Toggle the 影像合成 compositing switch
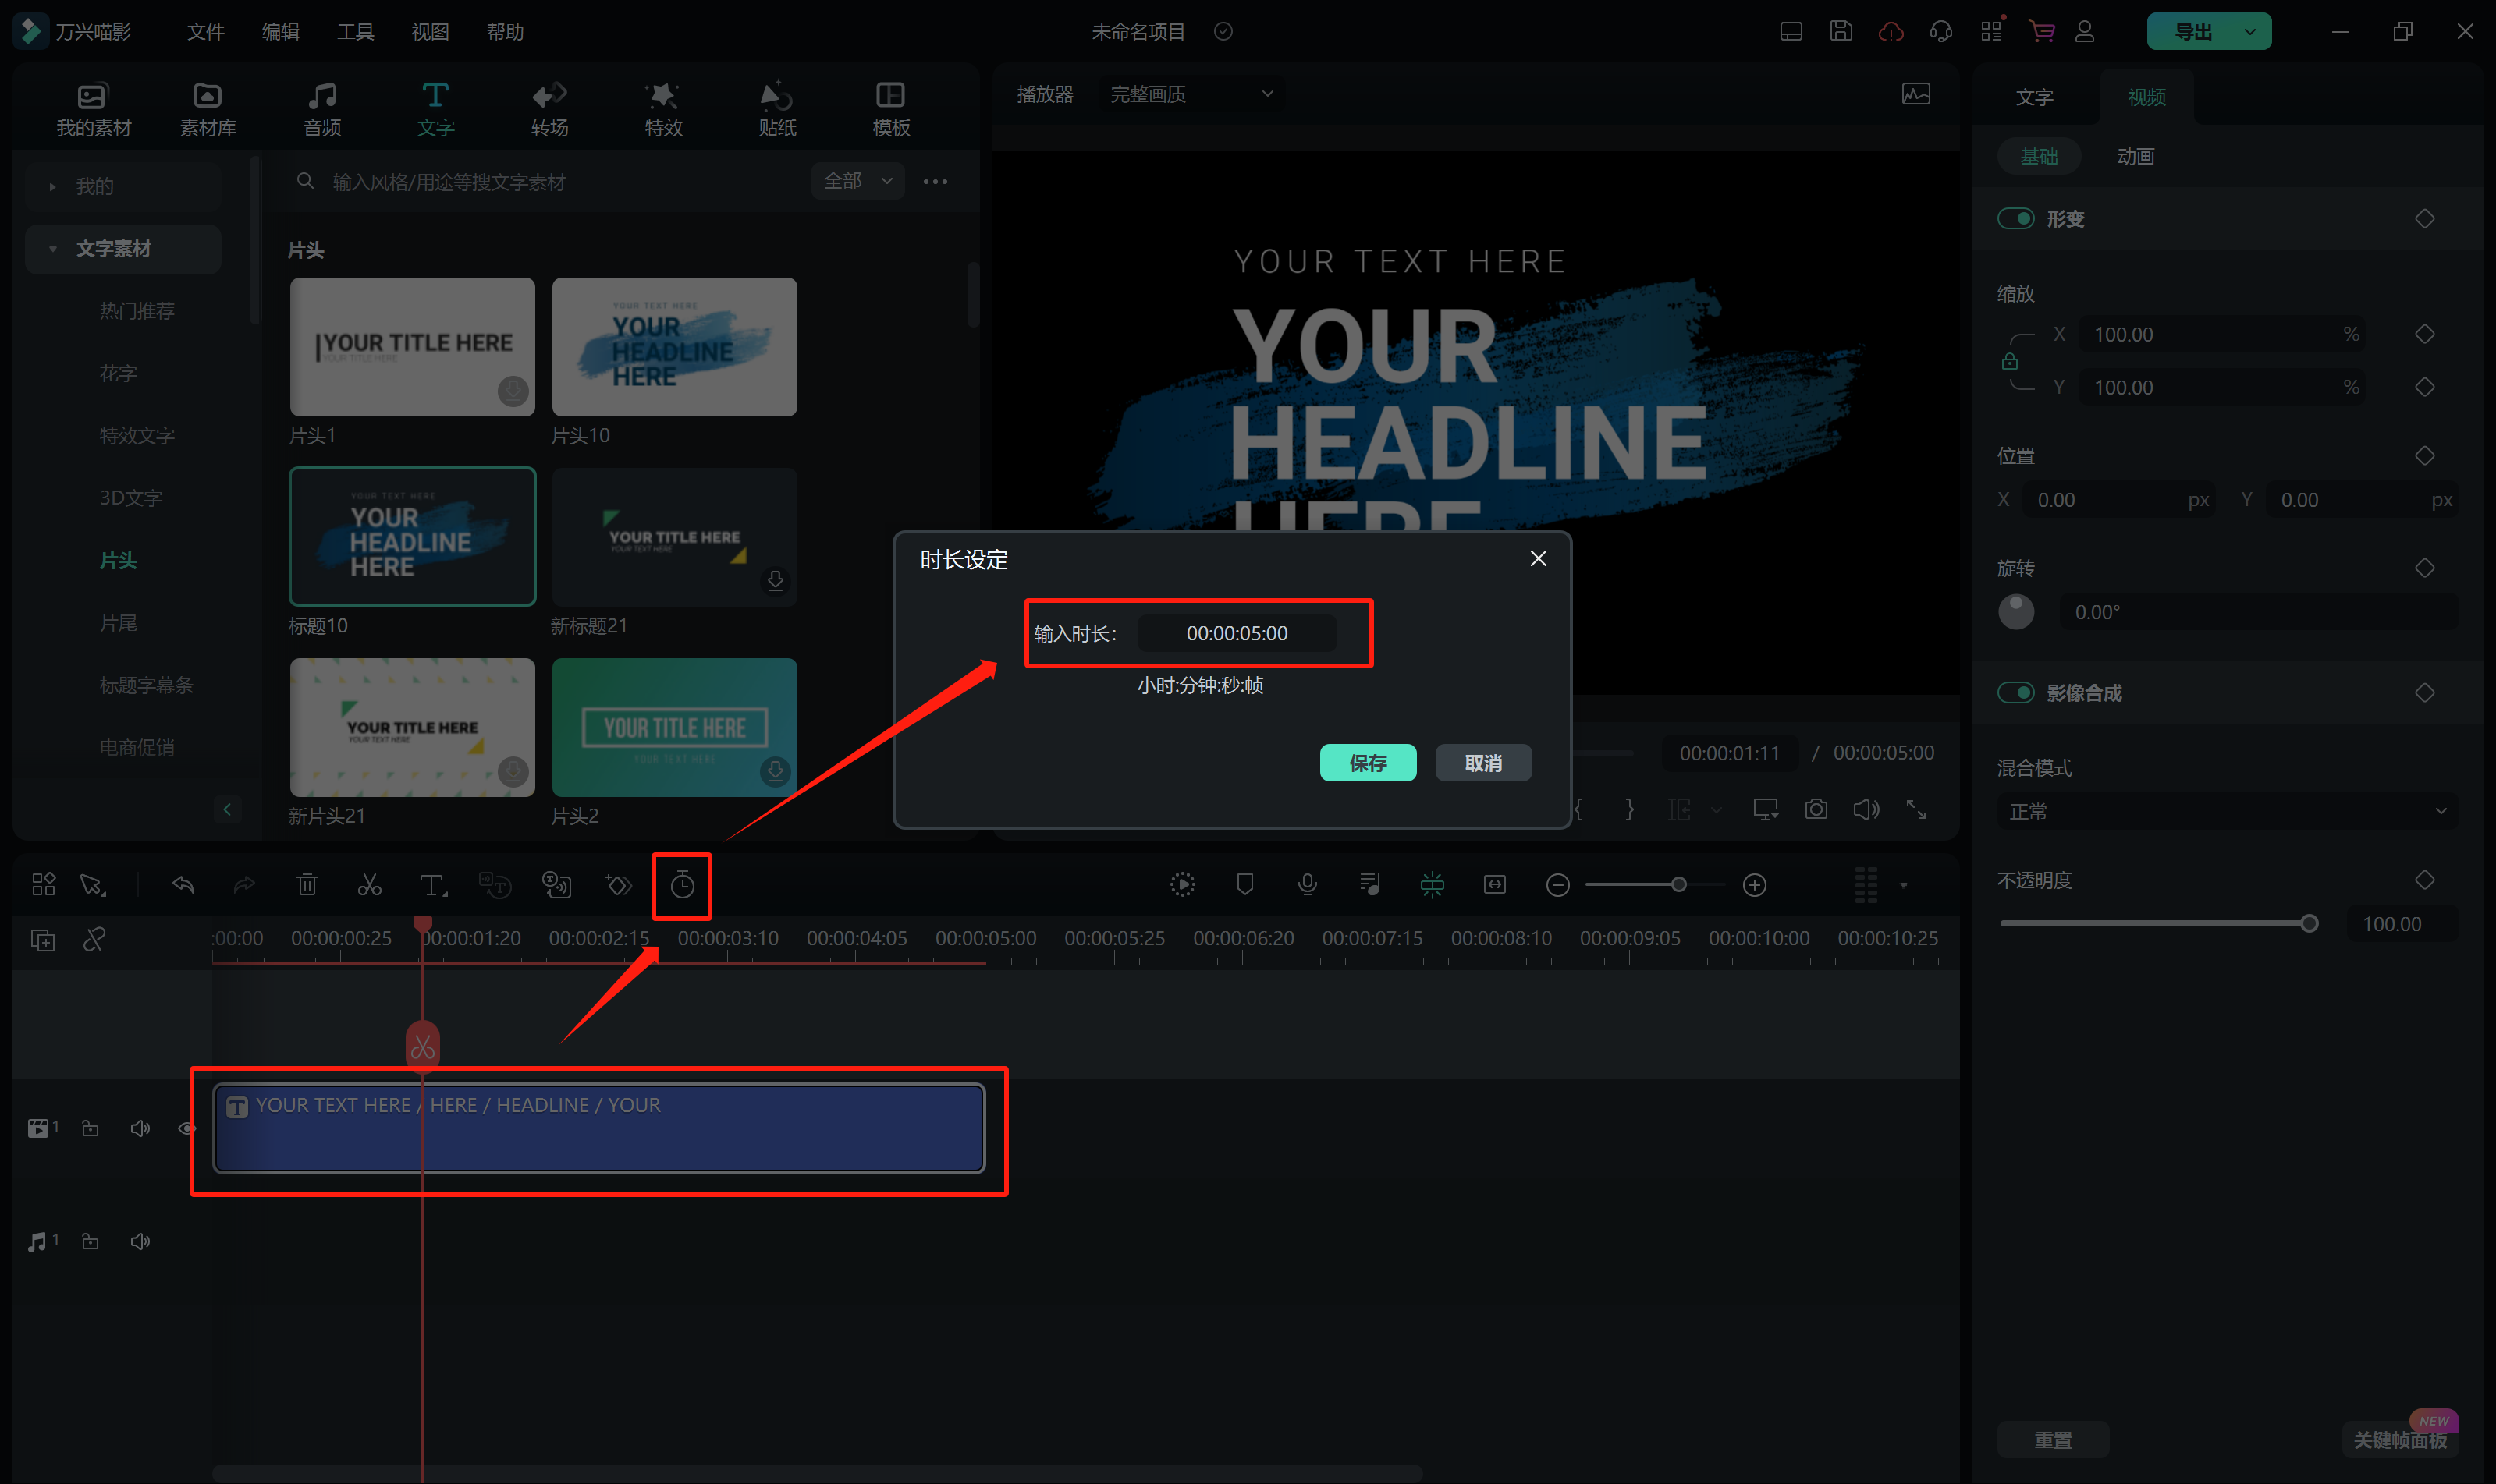Viewport: 2496px width, 1484px height. click(2015, 693)
